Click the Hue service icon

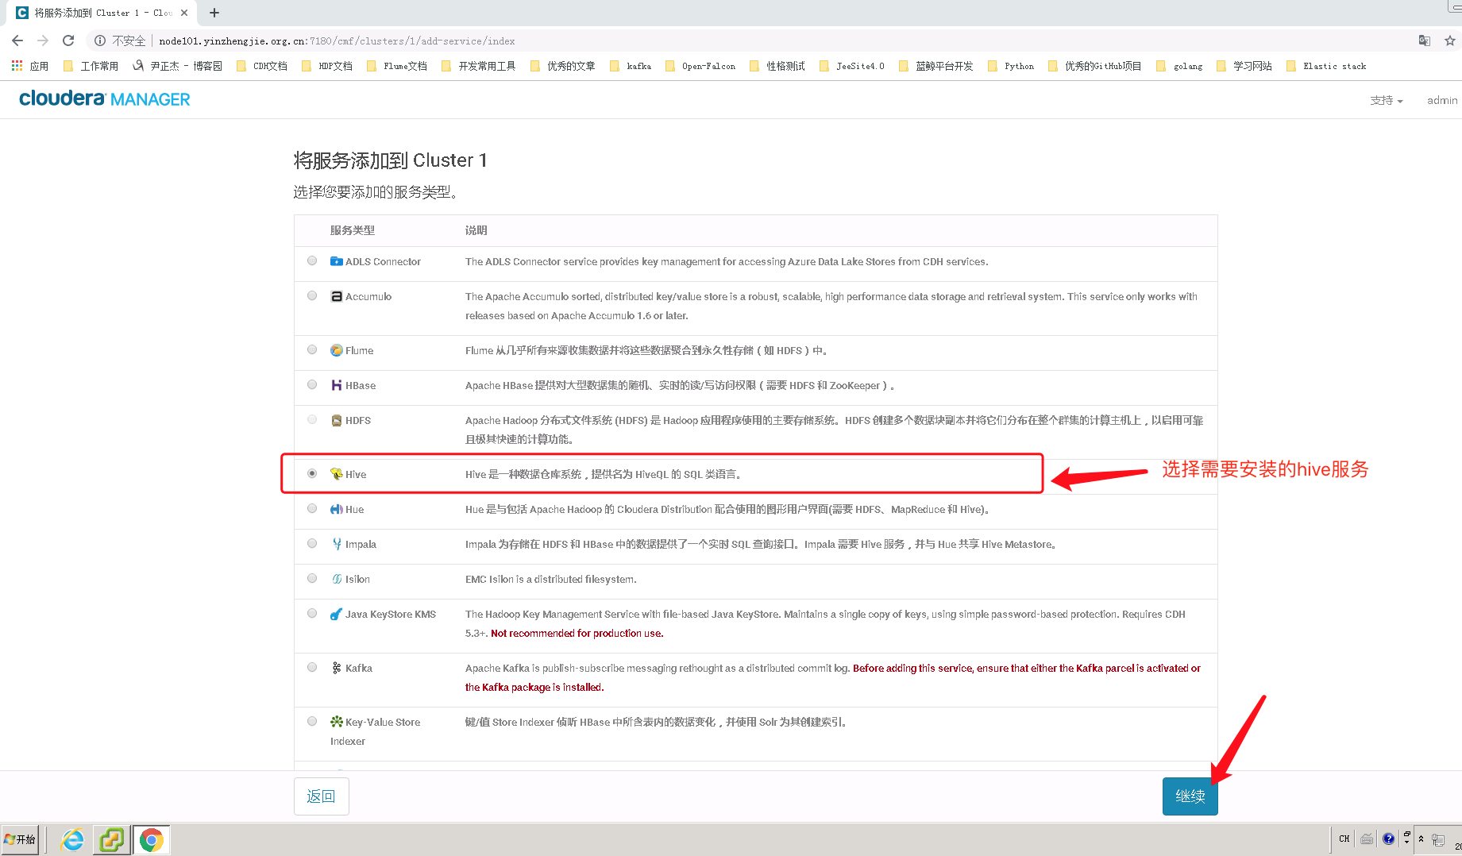click(337, 509)
